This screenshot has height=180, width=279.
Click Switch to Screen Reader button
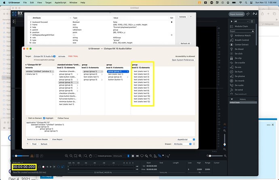point(38,140)
